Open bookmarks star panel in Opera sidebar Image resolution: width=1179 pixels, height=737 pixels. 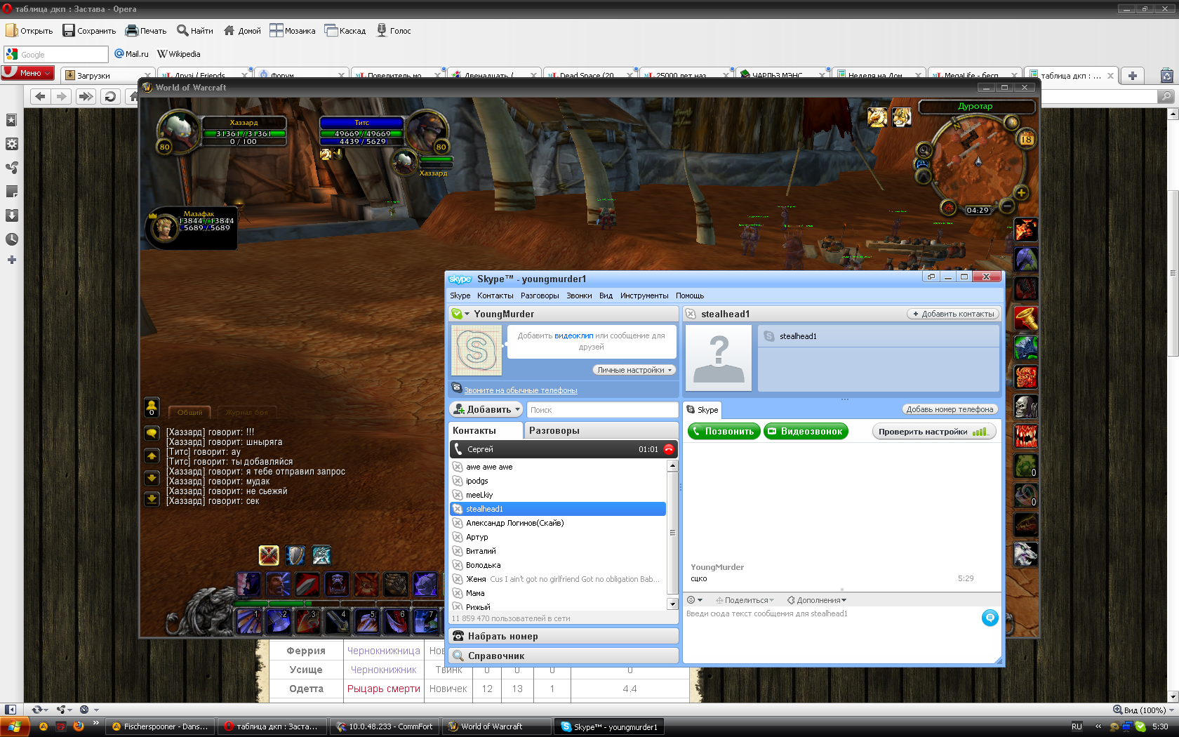(11, 120)
